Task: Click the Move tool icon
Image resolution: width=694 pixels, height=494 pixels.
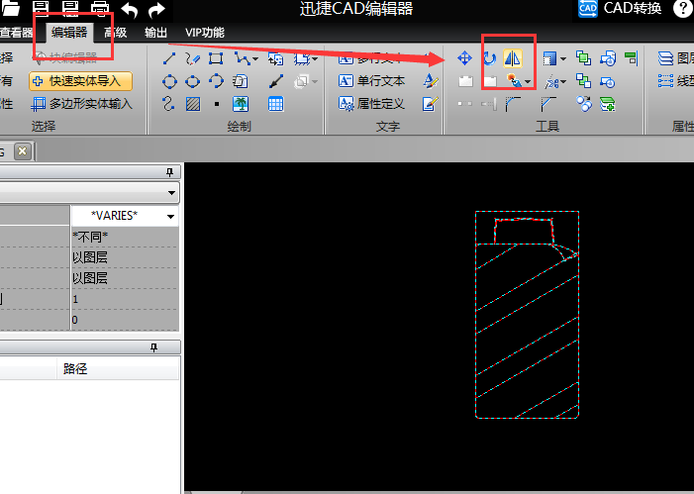Action: 464,58
